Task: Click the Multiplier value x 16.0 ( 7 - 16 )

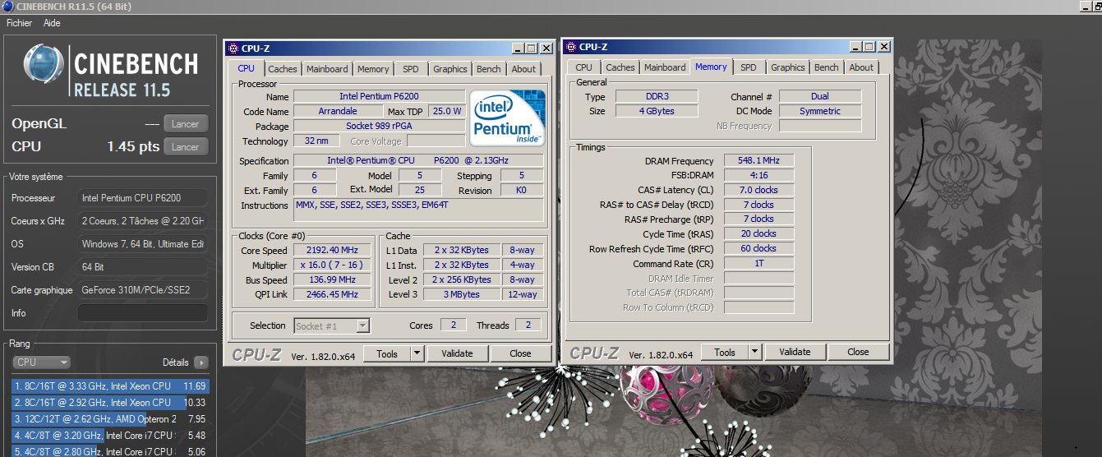Action: [334, 265]
